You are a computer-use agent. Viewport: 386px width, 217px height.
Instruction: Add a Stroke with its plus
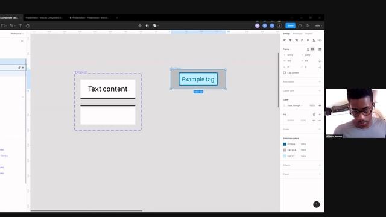coord(320,130)
